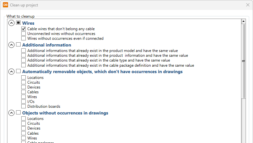
Task: Toggle the Wires group checkbox
Action: tap(18, 23)
